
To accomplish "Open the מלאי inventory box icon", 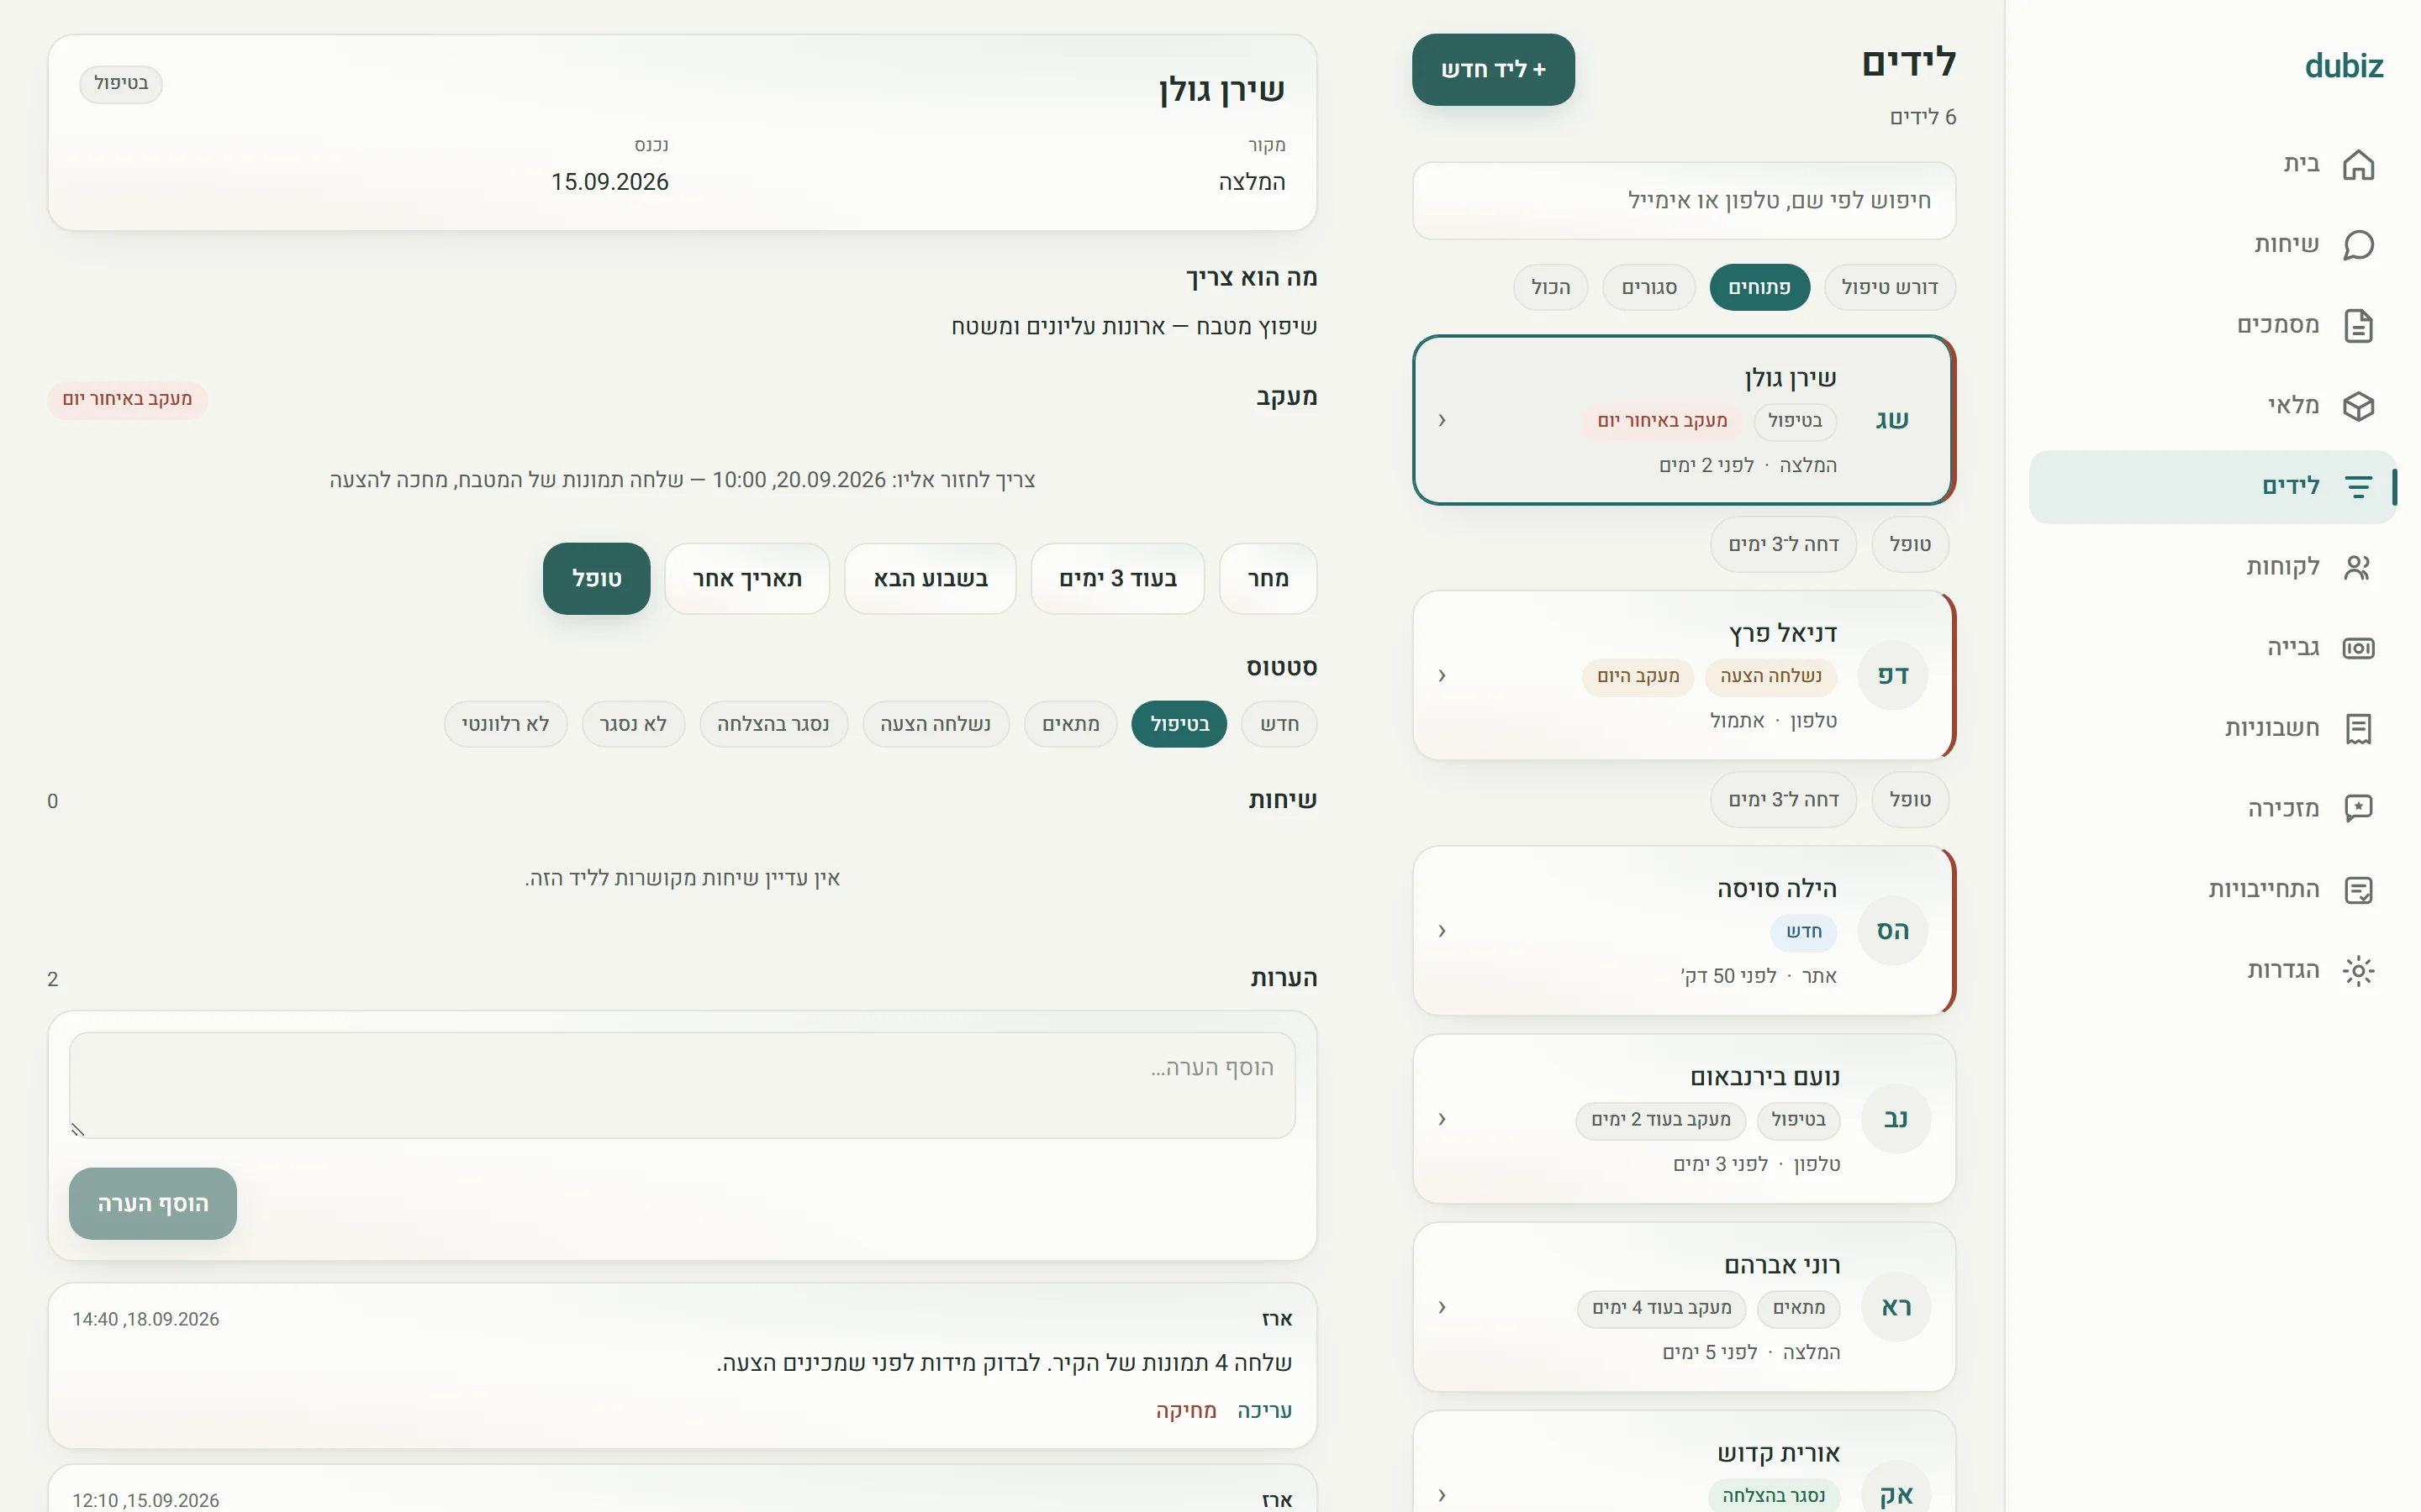I will pos(2358,406).
